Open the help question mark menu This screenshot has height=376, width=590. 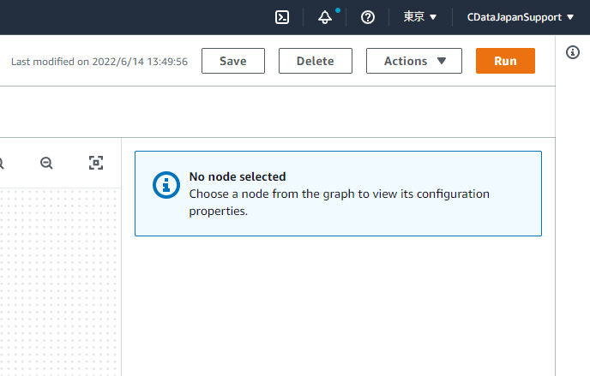pos(368,17)
